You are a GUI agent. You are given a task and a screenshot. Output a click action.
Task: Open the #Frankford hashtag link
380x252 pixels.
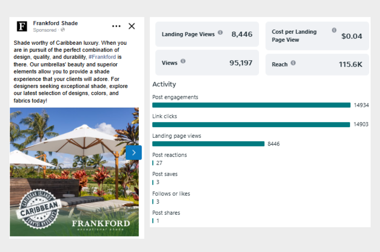coord(102,57)
